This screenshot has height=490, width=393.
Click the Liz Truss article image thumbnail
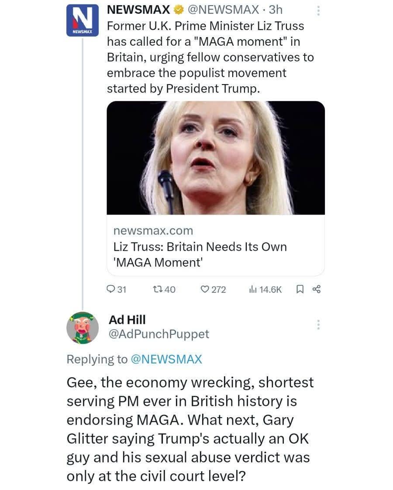[216, 158]
